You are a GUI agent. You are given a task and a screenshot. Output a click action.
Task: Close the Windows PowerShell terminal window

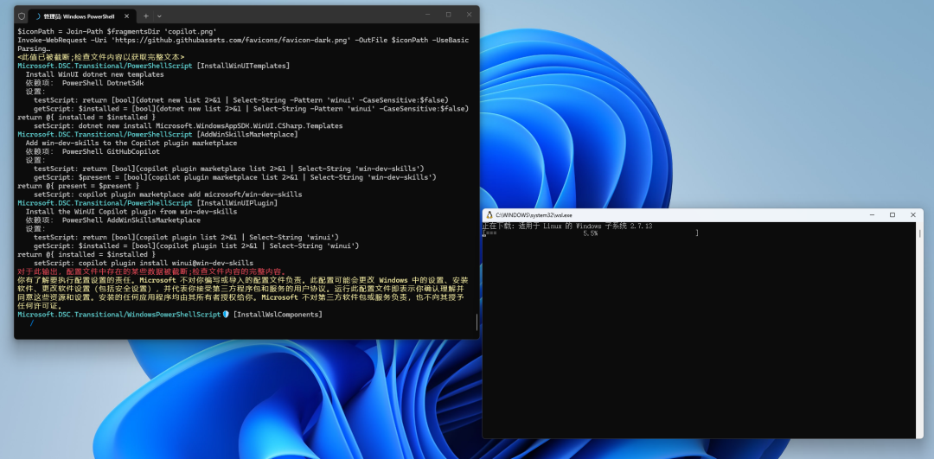click(469, 15)
